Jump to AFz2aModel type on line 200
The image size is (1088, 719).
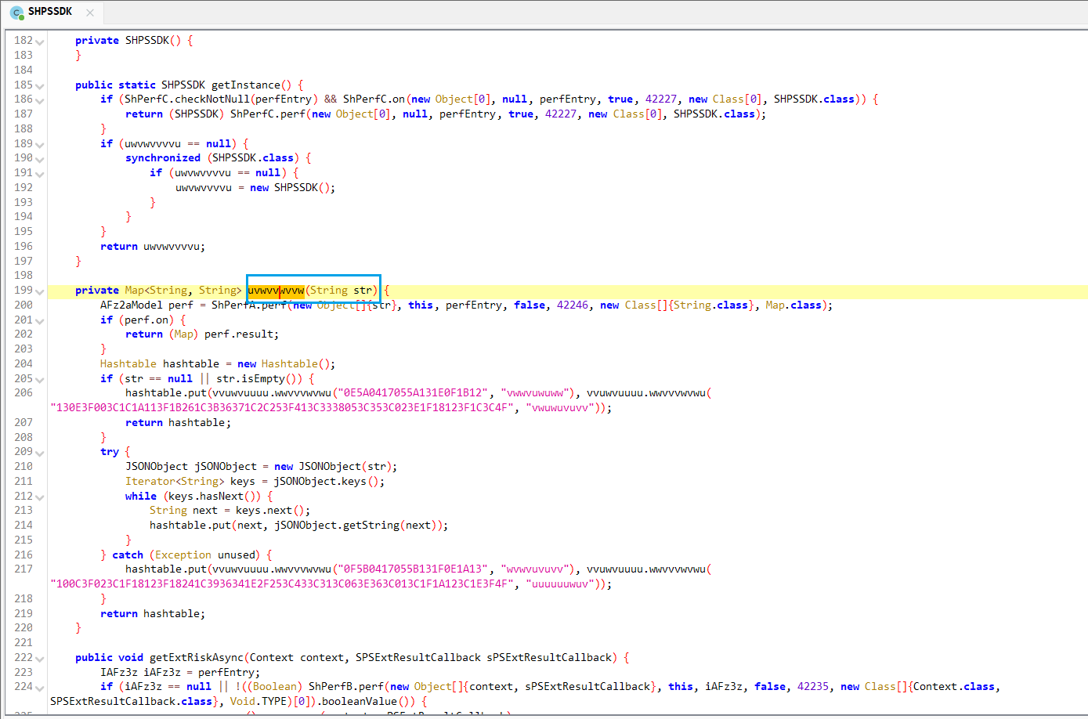point(131,305)
